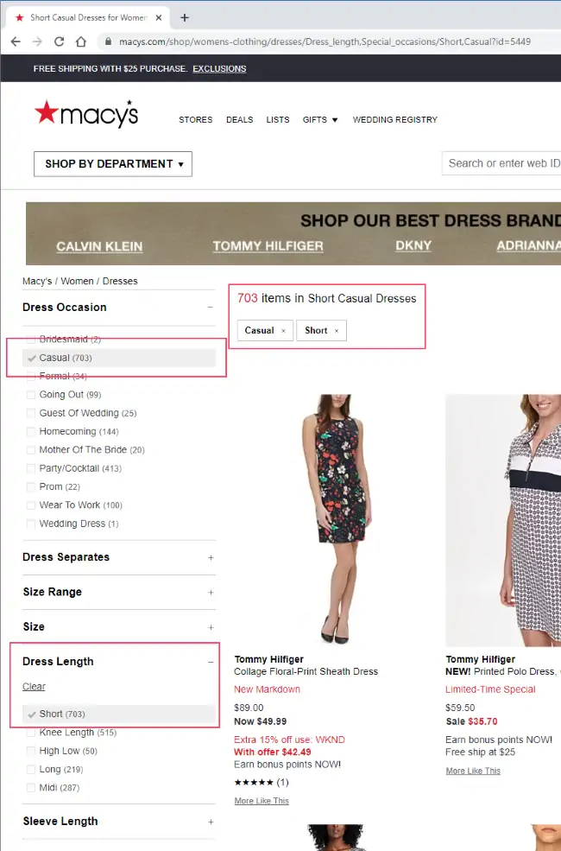
Task: Open Wedding Registry in navigation
Action: (394, 119)
